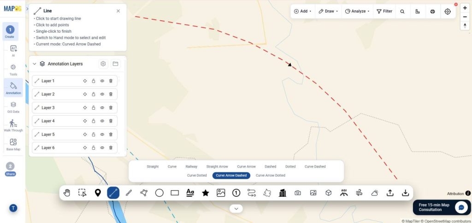Select the freehand pencil tool
This screenshot has width=472, height=223.
pos(129,193)
